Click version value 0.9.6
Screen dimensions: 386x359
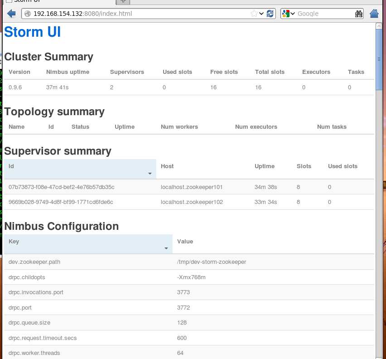15,87
